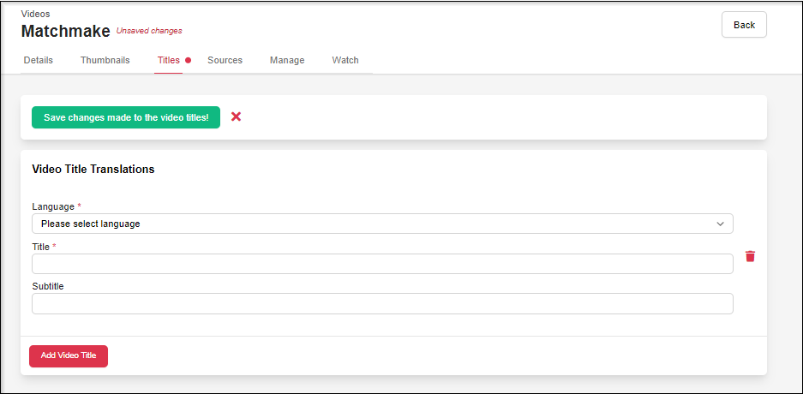This screenshot has height=394, width=803.
Task: Click the red unsaved indicator dot on Titles tab
Action: click(188, 61)
